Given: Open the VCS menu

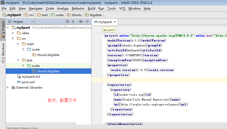Looking at the screenshot, I should (x=122, y=9).
